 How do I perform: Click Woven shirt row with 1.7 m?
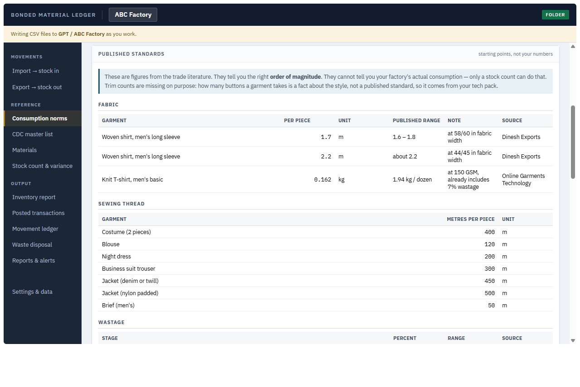[x=325, y=137]
